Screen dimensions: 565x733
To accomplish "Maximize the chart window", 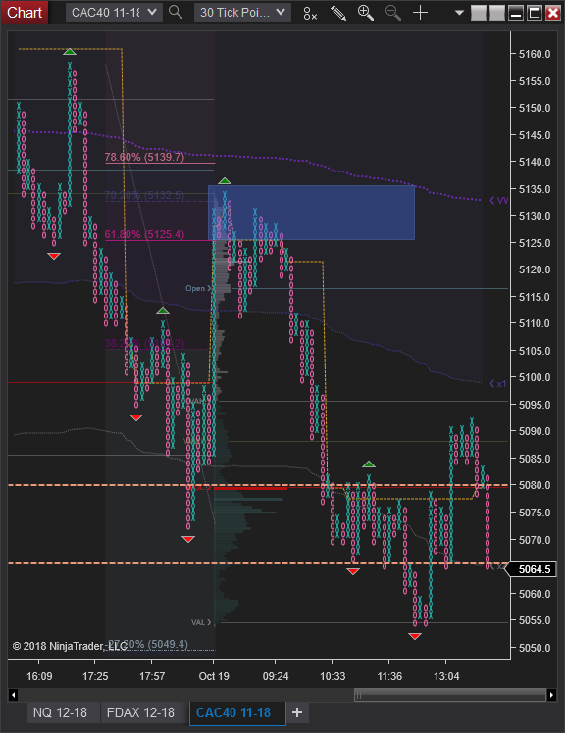I will coord(535,13).
